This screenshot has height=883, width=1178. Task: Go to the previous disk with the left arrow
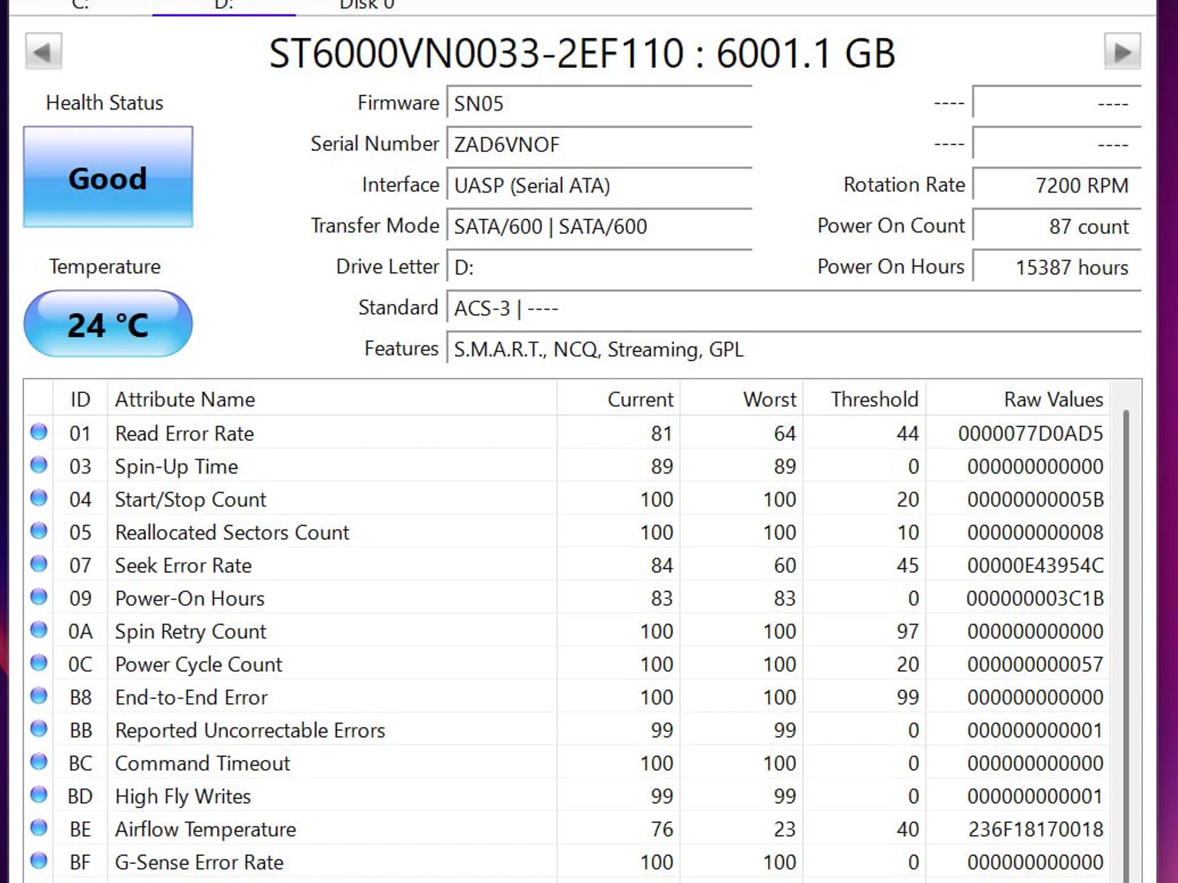(43, 52)
